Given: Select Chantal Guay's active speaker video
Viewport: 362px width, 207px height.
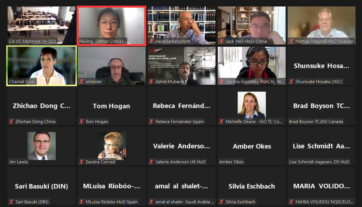Looking at the screenshot, I should tap(42, 66).
